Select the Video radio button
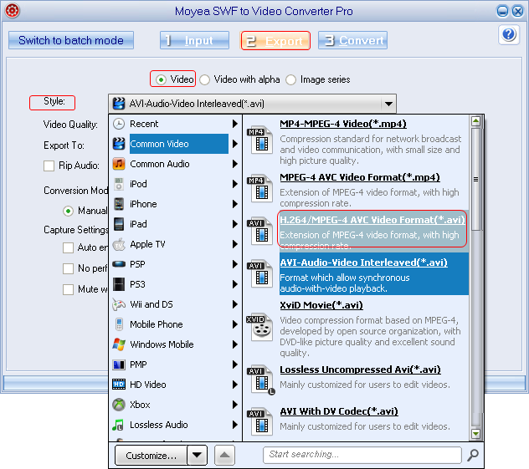 (161, 80)
